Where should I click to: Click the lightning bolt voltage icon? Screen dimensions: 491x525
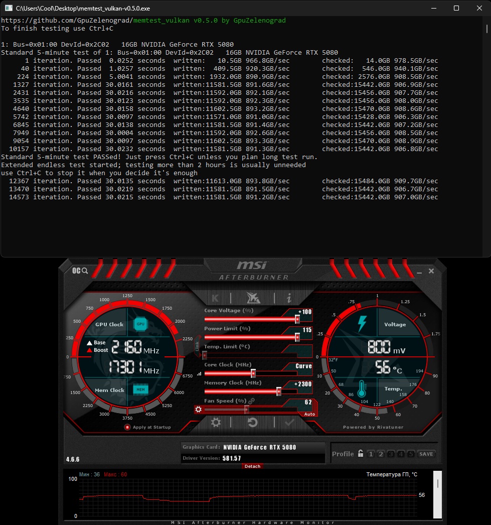pyautogui.click(x=362, y=323)
